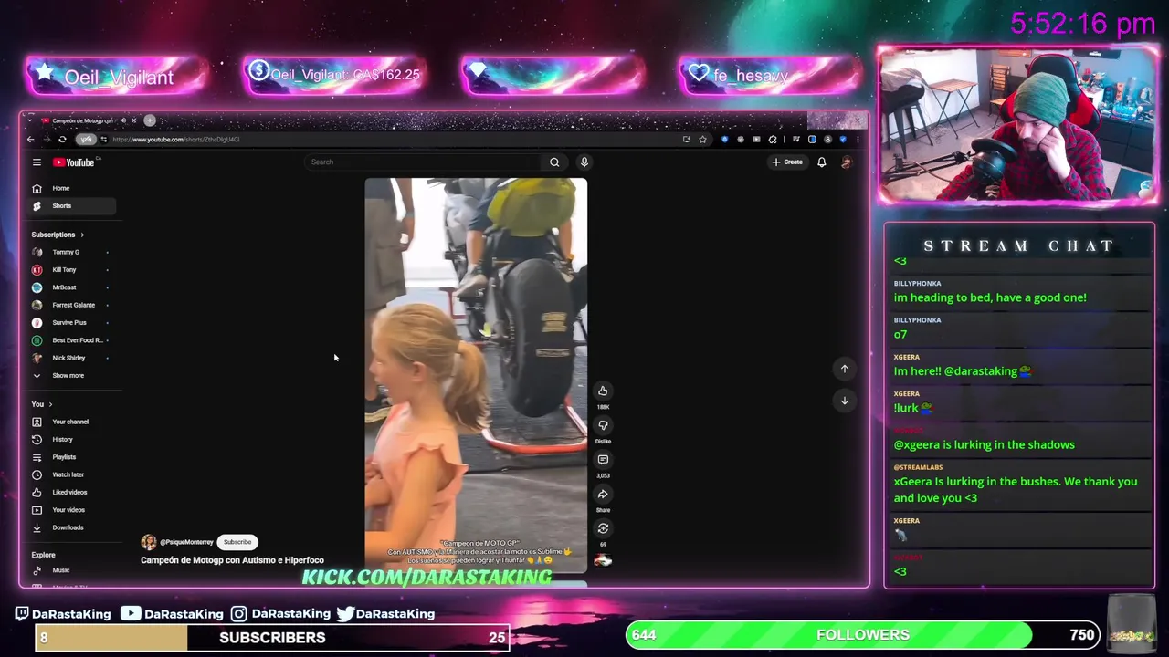Click chat message 'im heading to bed, have a good one!'

point(990,297)
